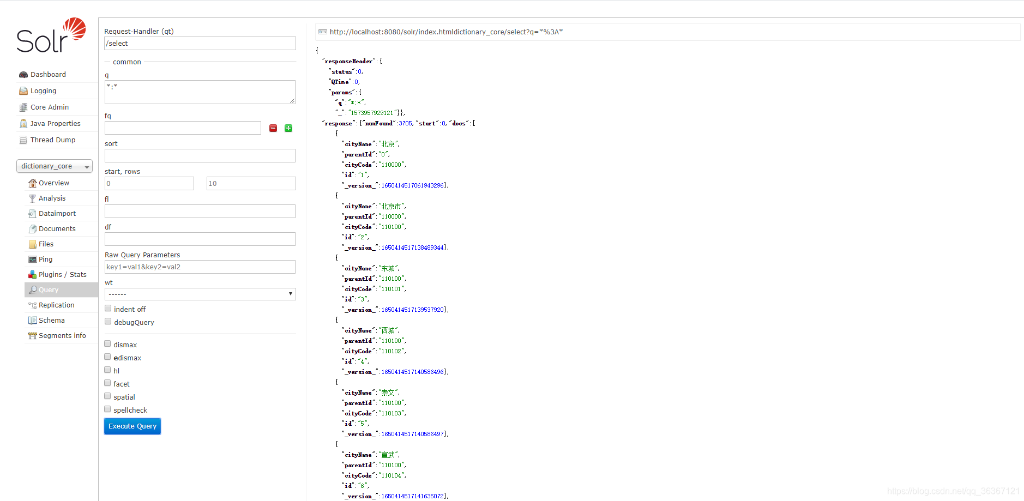The width and height of the screenshot is (1024, 501).
Task: Remove fq row with red minus icon
Action: tap(273, 128)
